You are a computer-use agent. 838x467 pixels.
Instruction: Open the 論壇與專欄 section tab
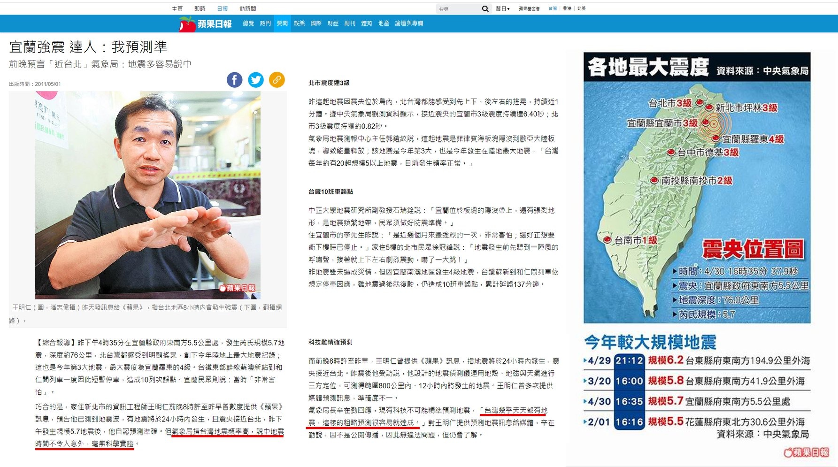[409, 23]
